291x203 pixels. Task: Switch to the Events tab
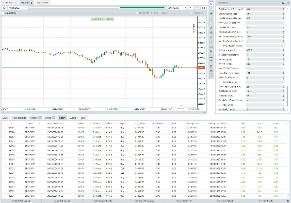73,117
